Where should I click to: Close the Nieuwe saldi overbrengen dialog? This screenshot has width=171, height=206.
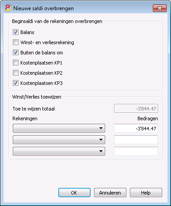pyautogui.click(x=160, y=8)
